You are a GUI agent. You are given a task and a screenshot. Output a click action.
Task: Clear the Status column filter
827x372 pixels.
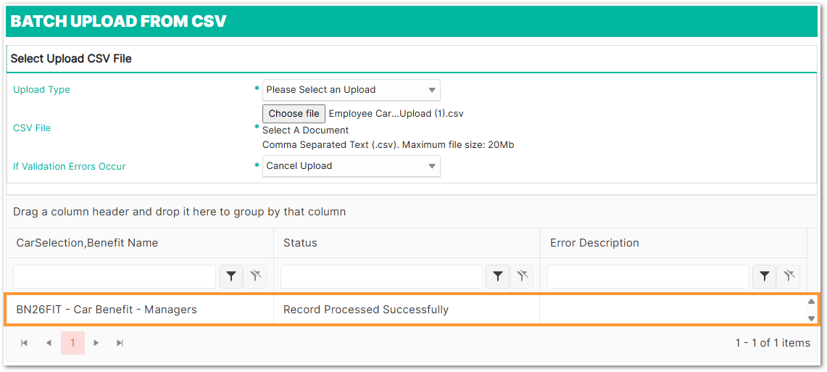click(522, 276)
